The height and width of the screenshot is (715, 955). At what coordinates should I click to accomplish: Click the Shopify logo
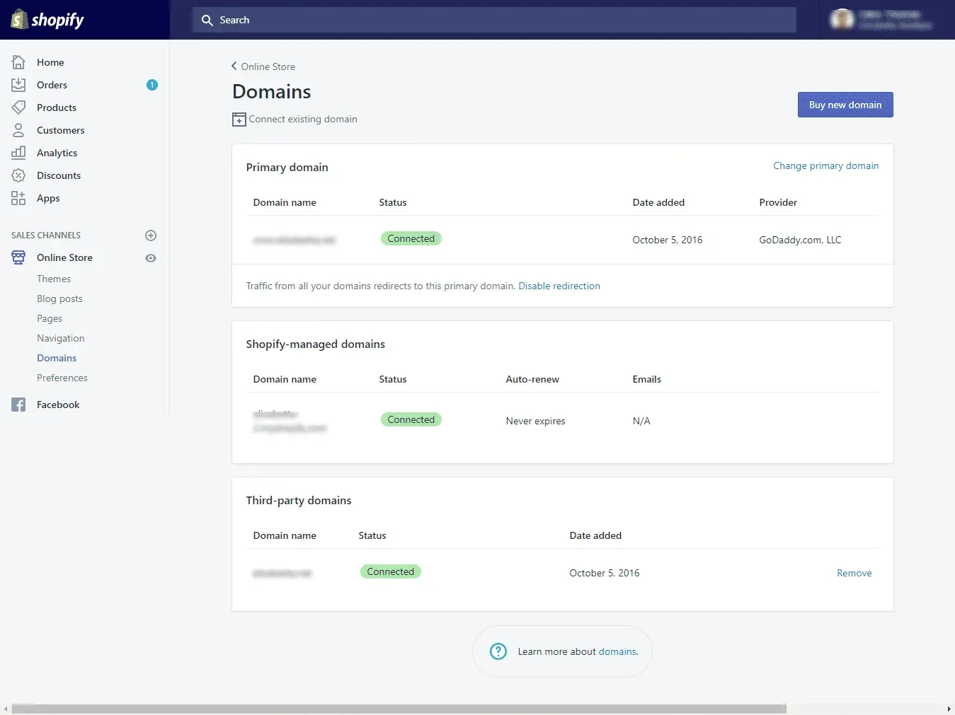pyautogui.click(x=47, y=20)
